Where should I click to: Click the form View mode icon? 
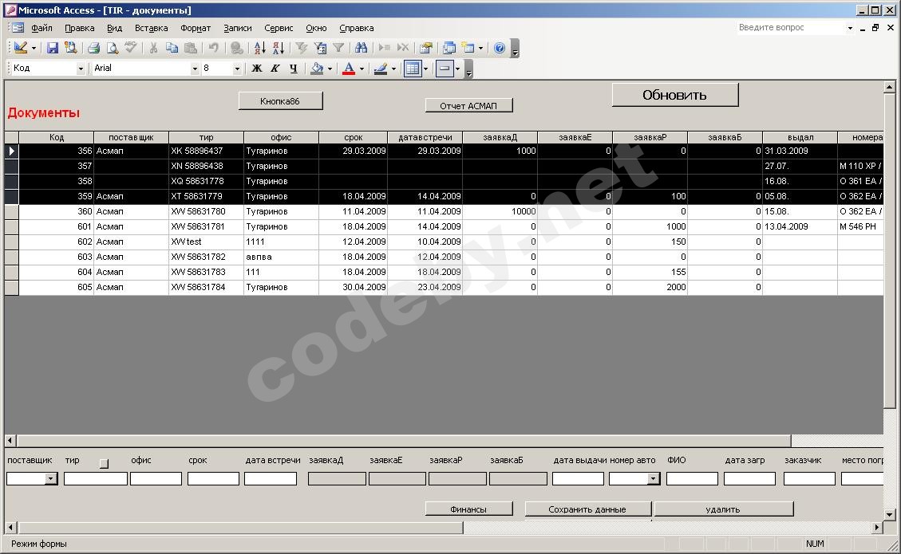pos(21,48)
